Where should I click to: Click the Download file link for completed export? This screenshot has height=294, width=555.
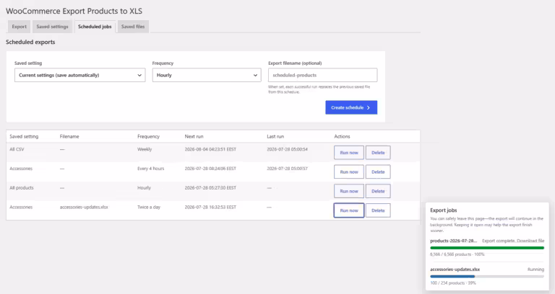click(530, 241)
